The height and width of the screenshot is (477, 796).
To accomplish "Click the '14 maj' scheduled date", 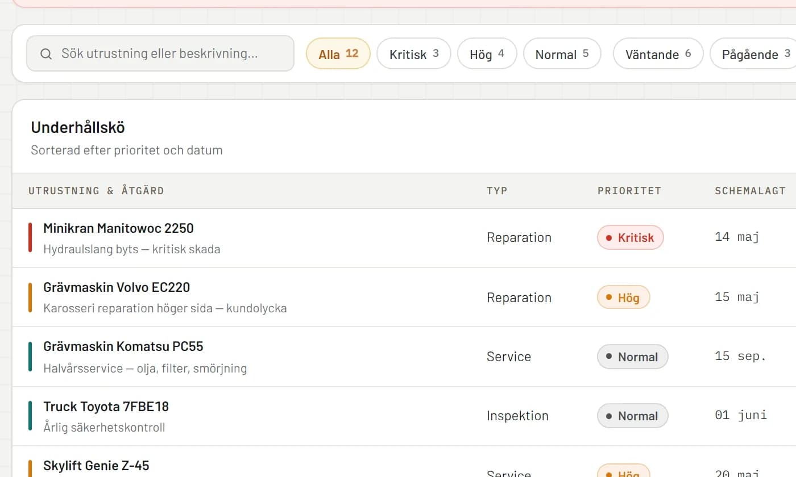I will tap(737, 237).
